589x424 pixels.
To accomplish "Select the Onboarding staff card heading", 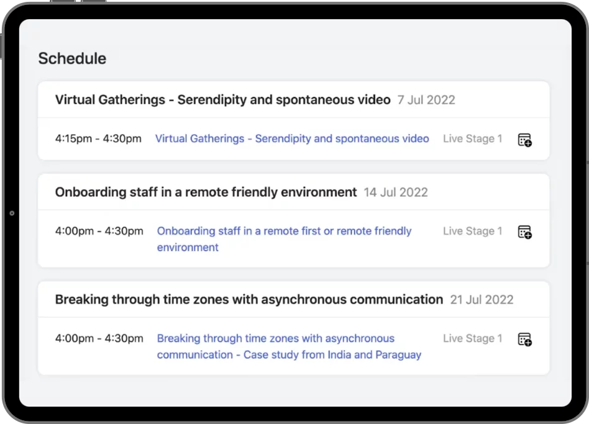I will click(x=206, y=192).
